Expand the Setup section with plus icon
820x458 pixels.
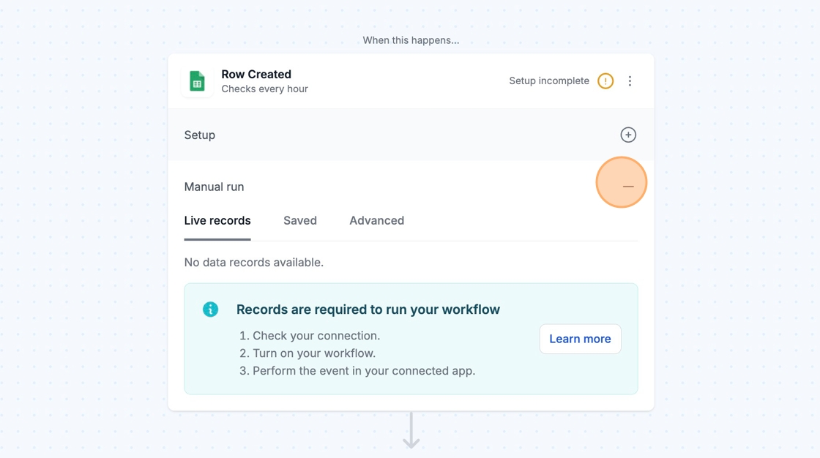coord(628,135)
